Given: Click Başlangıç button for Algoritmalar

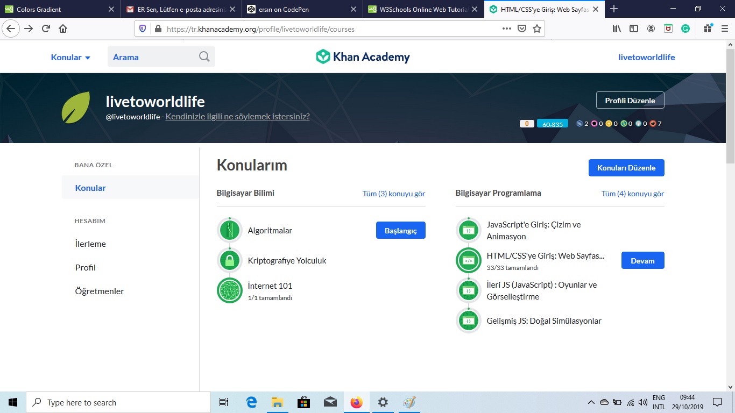Looking at the screenshot, I should pyautogui.click(x=401, y=230).
